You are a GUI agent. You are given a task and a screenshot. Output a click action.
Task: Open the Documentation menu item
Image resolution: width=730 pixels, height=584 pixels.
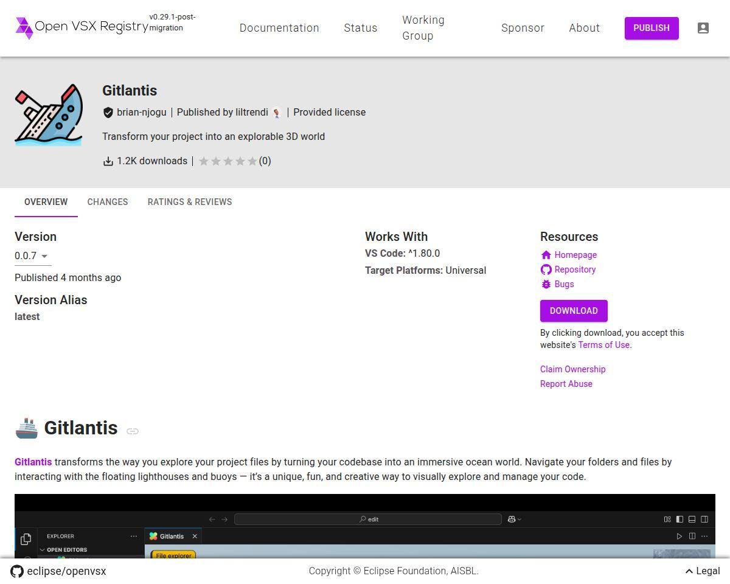[x=279, y=28]
